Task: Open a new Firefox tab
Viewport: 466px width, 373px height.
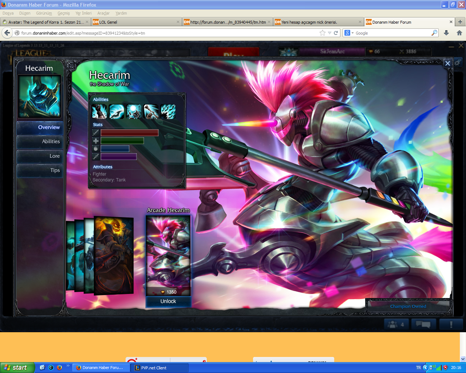Action: [460, 22]
